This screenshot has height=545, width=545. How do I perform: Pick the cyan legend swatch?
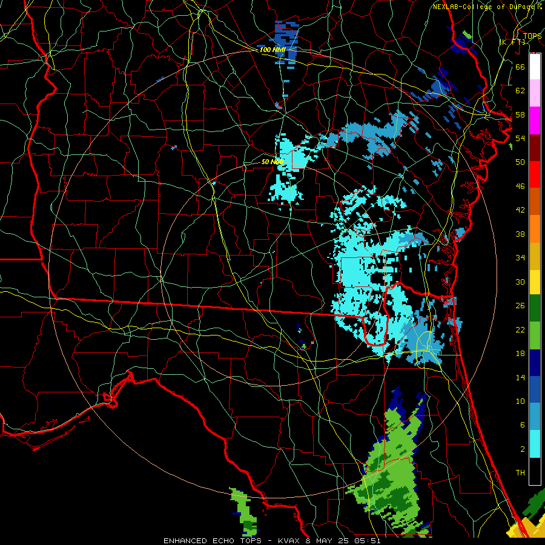535,444
